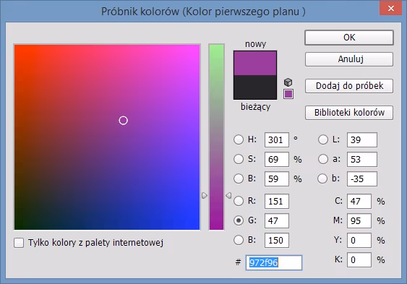Click the Anuluj button

pos(349,59)
